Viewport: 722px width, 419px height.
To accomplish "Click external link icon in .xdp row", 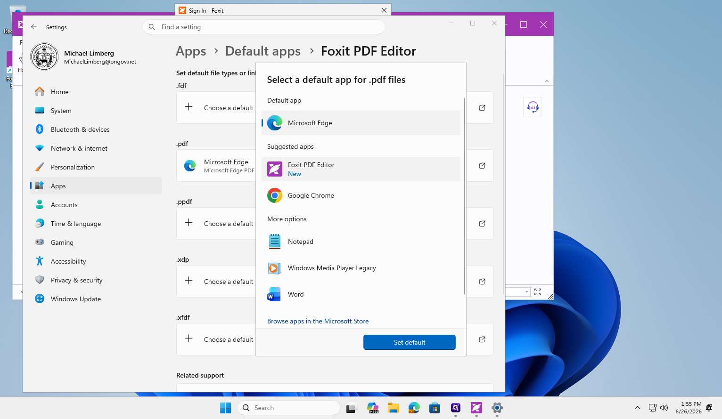I will [482, 282].
